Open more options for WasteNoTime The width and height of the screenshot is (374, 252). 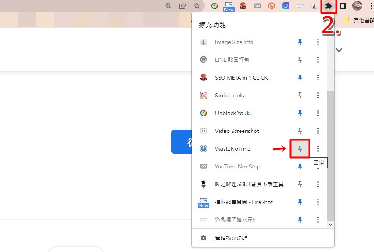[318, 148]
